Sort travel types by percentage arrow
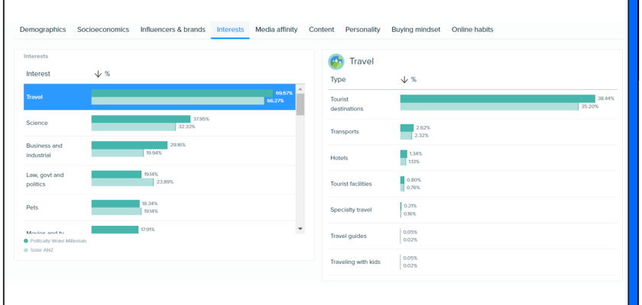642x305 pixels. point(404,79)
